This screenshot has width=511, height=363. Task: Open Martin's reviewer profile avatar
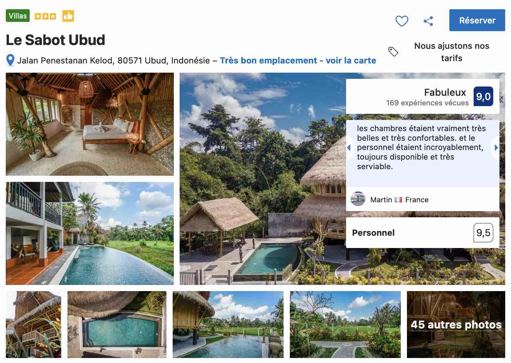(358, 200)
